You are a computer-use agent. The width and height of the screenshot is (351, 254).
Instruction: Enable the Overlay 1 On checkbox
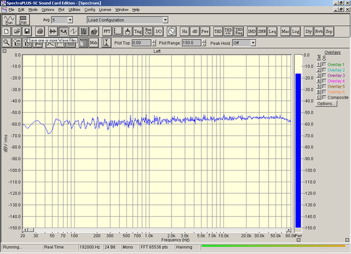[324, 64]
